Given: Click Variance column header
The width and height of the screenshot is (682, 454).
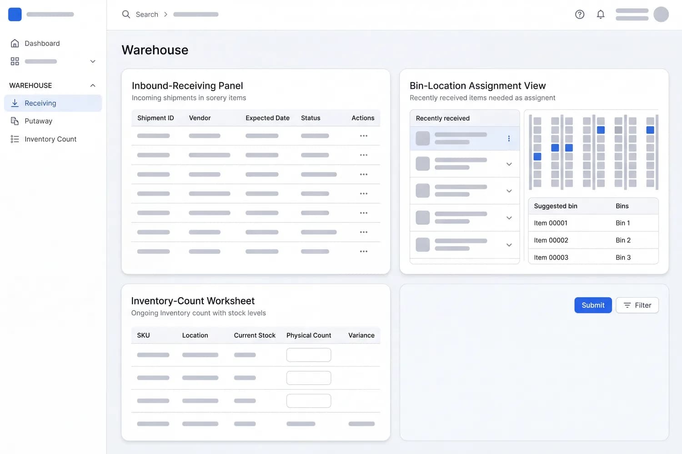Looking at the screenshot, I should pyautogui.click(x=361, y=336).
